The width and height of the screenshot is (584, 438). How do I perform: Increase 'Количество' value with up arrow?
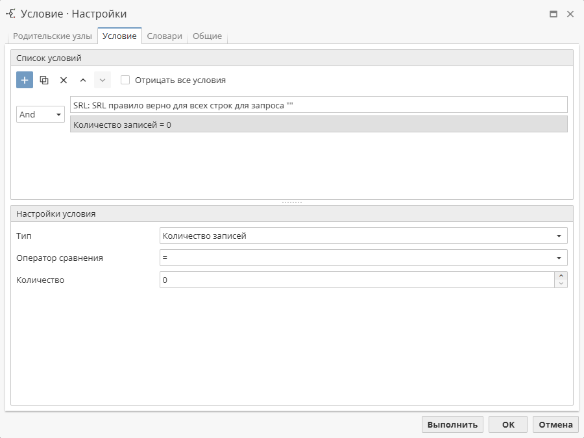tap(561, 276)
